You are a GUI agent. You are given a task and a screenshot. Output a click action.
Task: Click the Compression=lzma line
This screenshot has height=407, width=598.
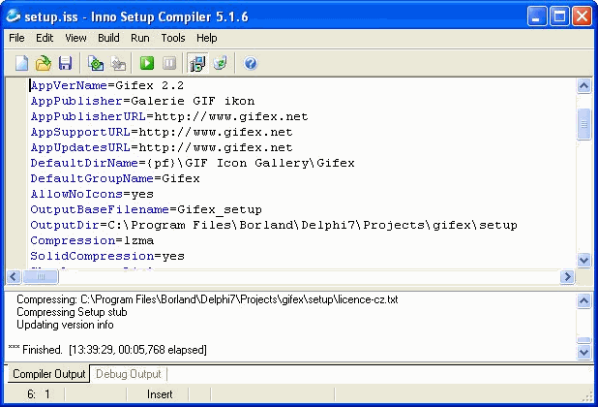pyautogui.click(x=92, y=240)
